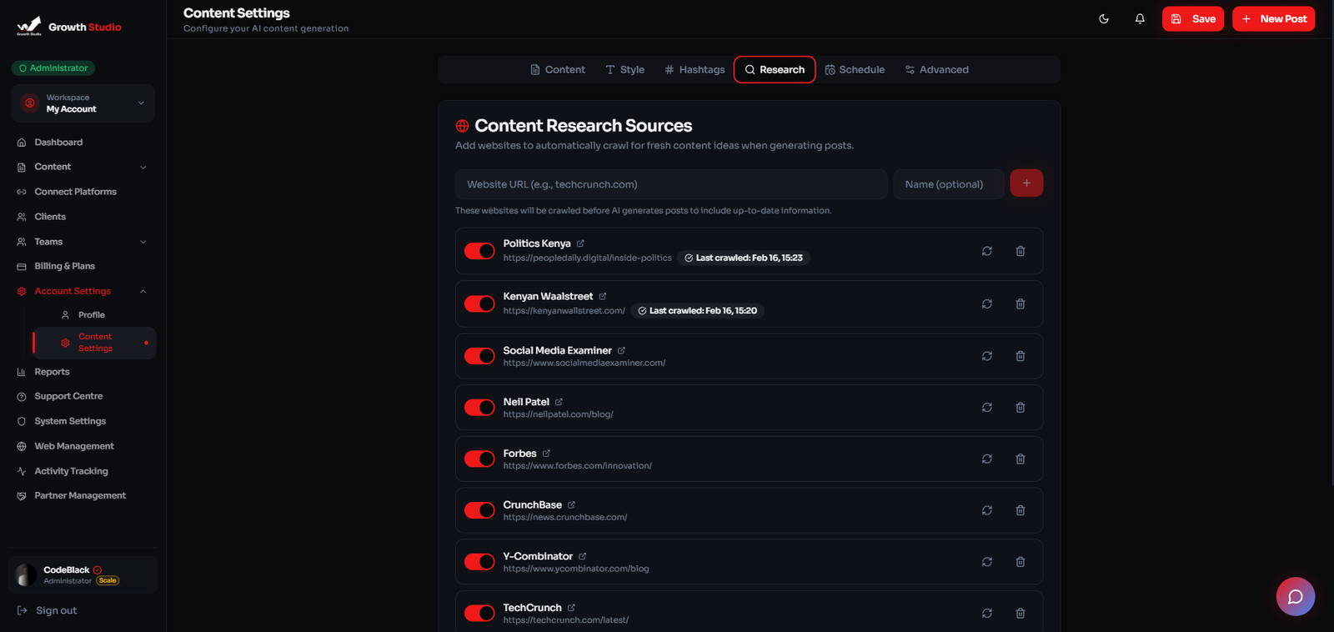Delete the Kenyan Waalstreet source
This screenshot has width=1334, height=632.
(x=1021, y=303)
